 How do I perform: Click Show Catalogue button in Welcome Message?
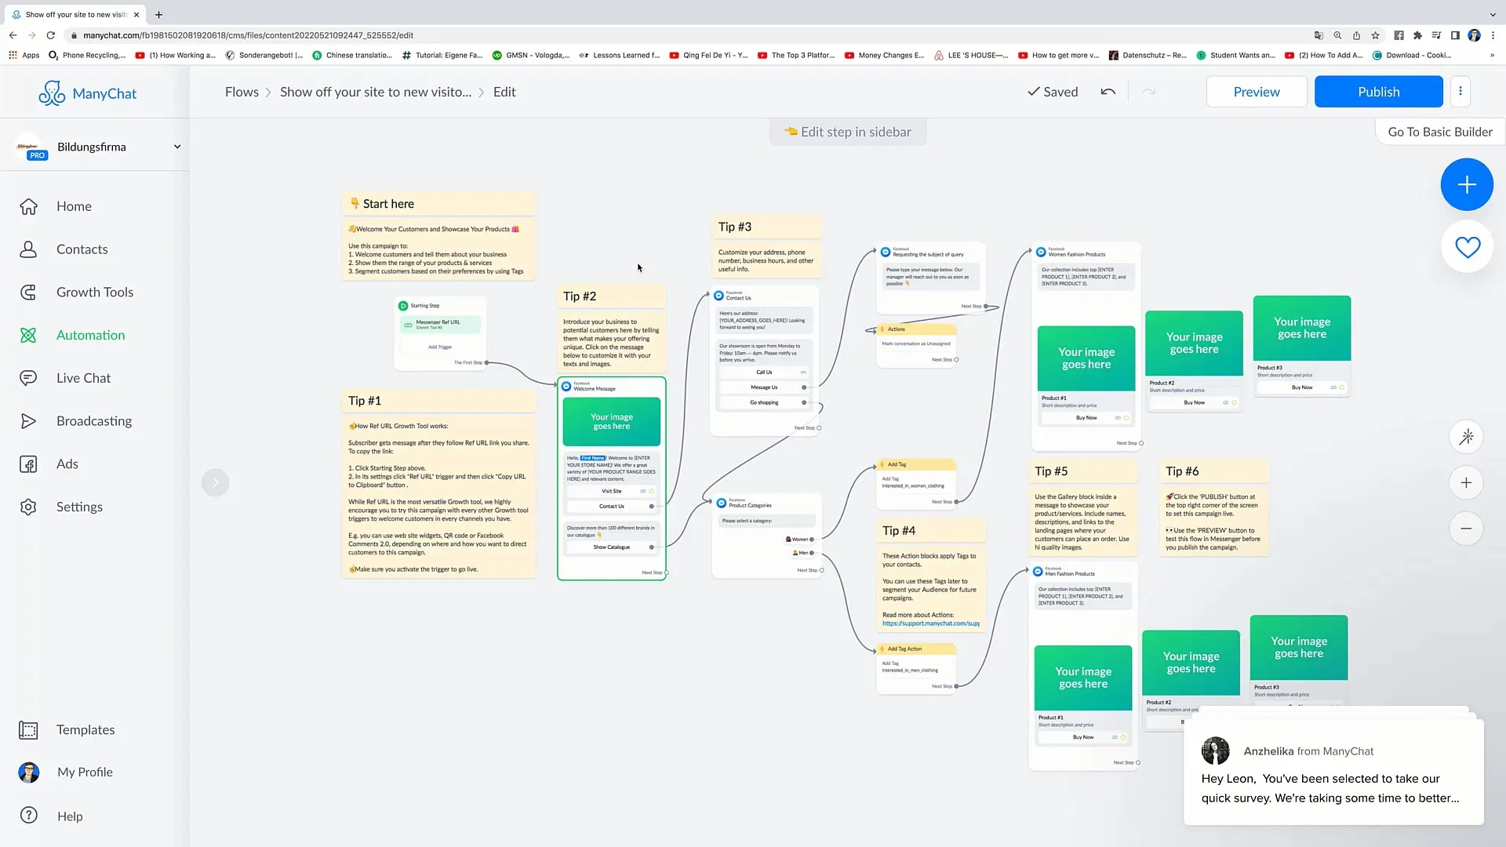612,547
